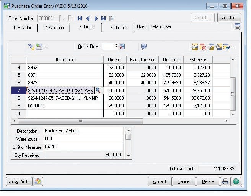This screenshot has width=251, height=196.
Task: Click the grid scroll down arrow
Action: 233,114
